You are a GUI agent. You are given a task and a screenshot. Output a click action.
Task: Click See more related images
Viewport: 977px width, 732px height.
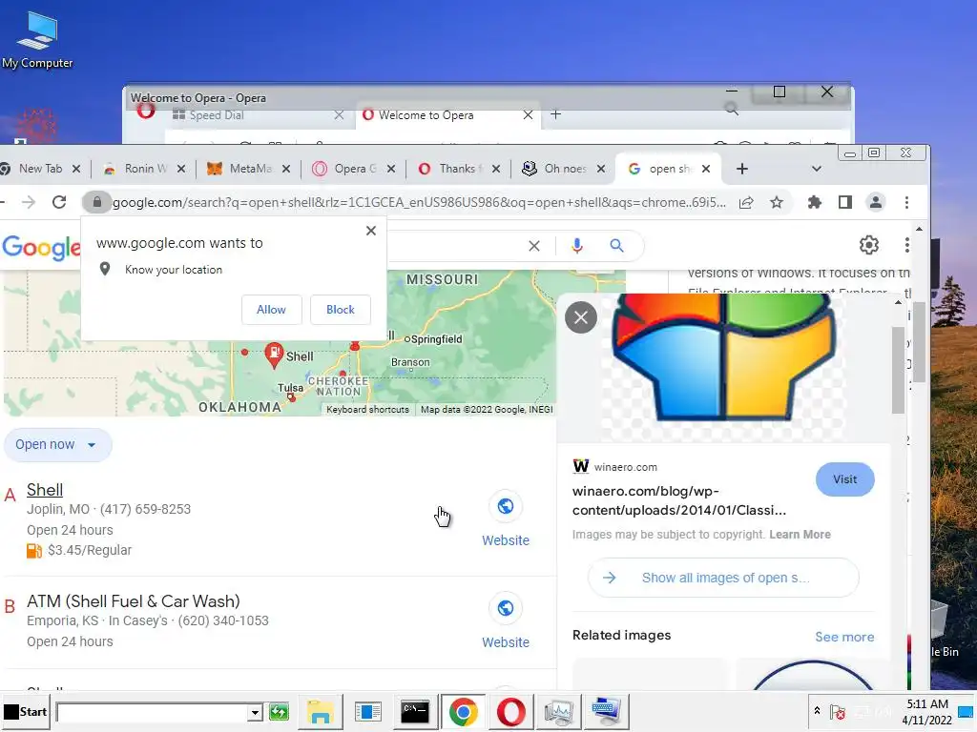click(844, 637)
